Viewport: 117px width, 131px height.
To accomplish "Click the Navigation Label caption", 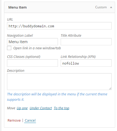I will click(20, 36).
